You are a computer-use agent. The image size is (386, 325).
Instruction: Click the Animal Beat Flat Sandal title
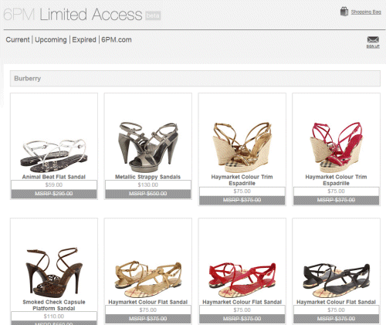pos(54,177)
